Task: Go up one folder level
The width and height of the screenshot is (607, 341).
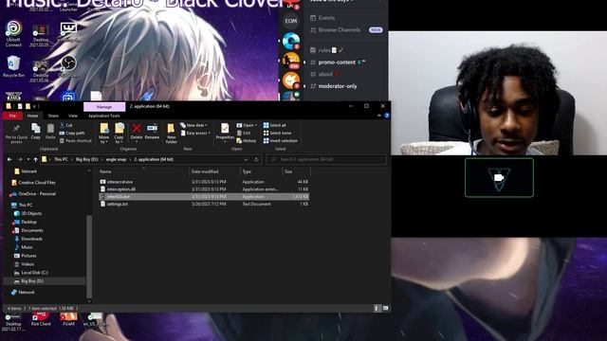Action: pos(36,159)
